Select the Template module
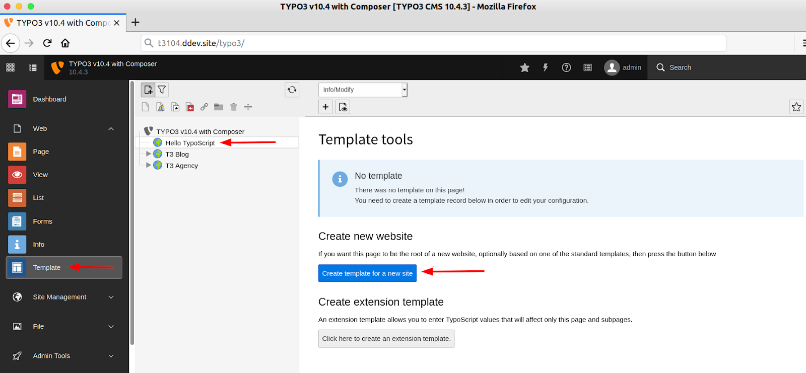806x373 pixels. tap(64, 268)
